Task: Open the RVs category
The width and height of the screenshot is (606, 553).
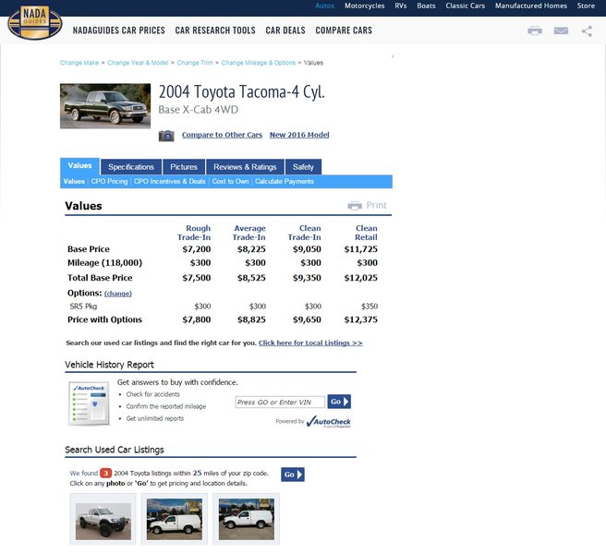Action: 400,6
